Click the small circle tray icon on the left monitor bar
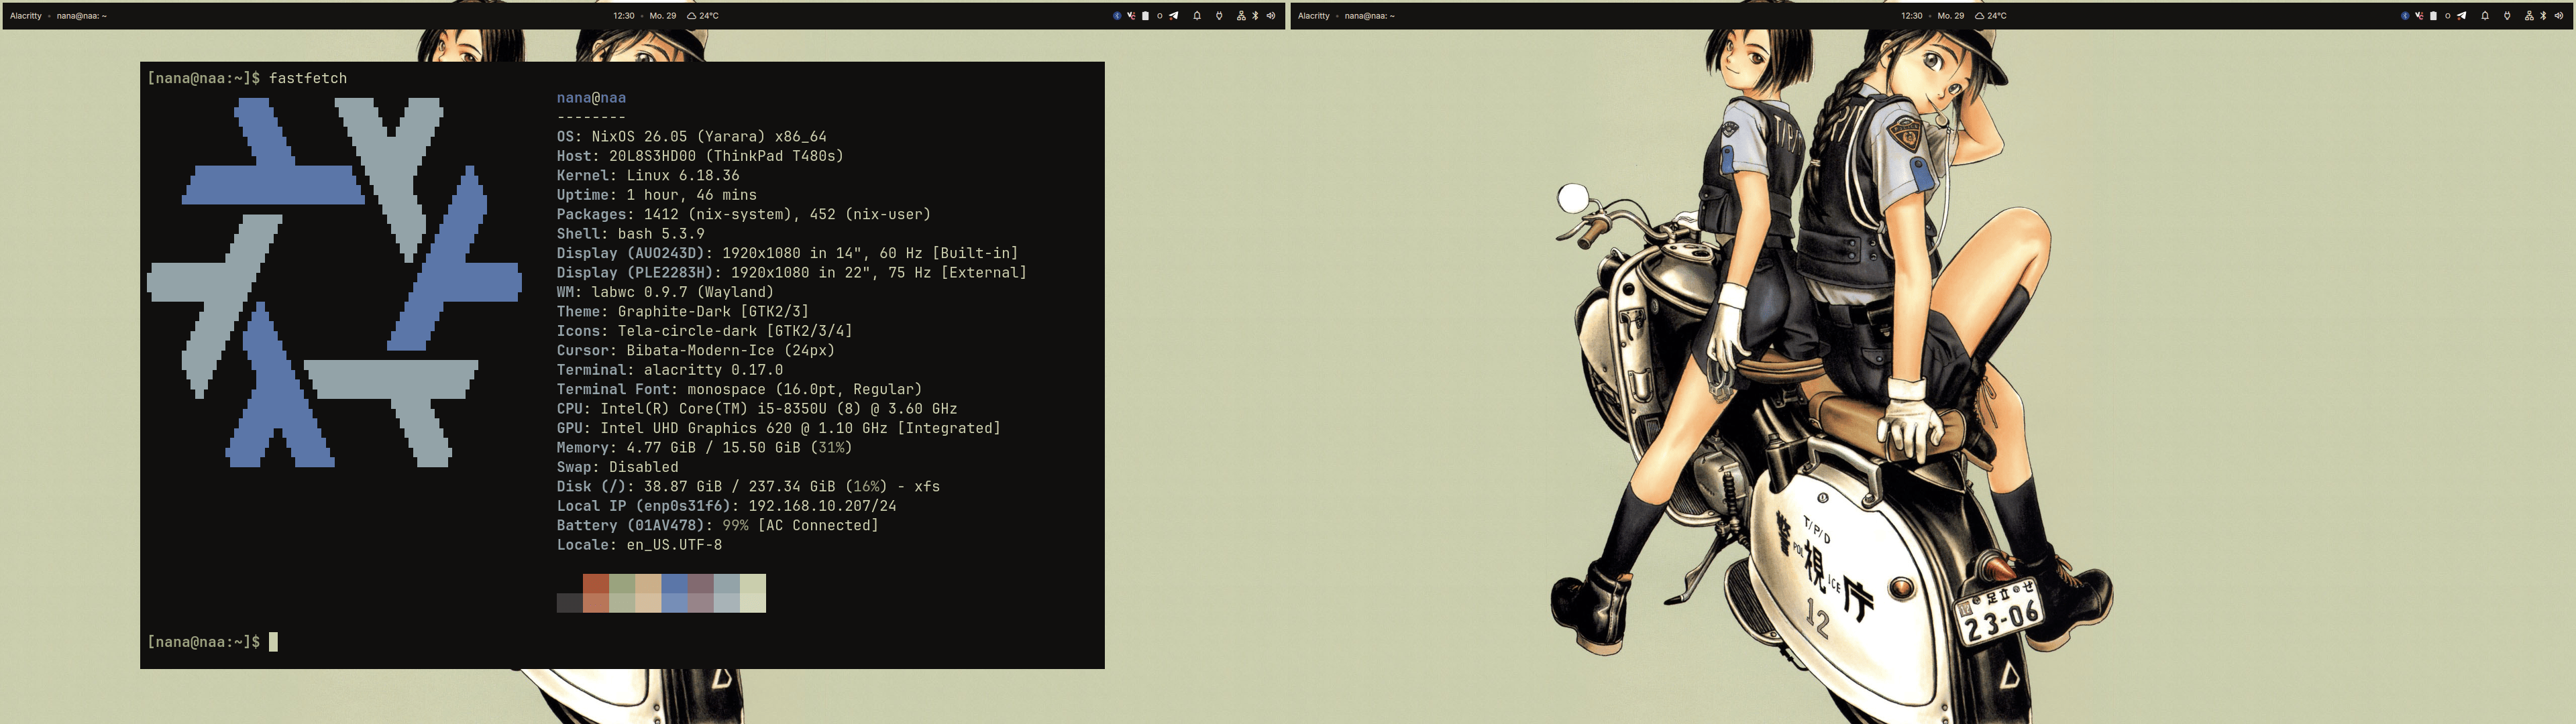Image resolution: width=2576 pixels, height=724 pixels. pyautogui.click(x=1159, y=16)
